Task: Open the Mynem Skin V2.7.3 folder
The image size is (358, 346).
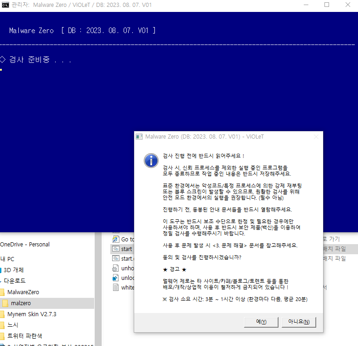Action: click(32, 314)
